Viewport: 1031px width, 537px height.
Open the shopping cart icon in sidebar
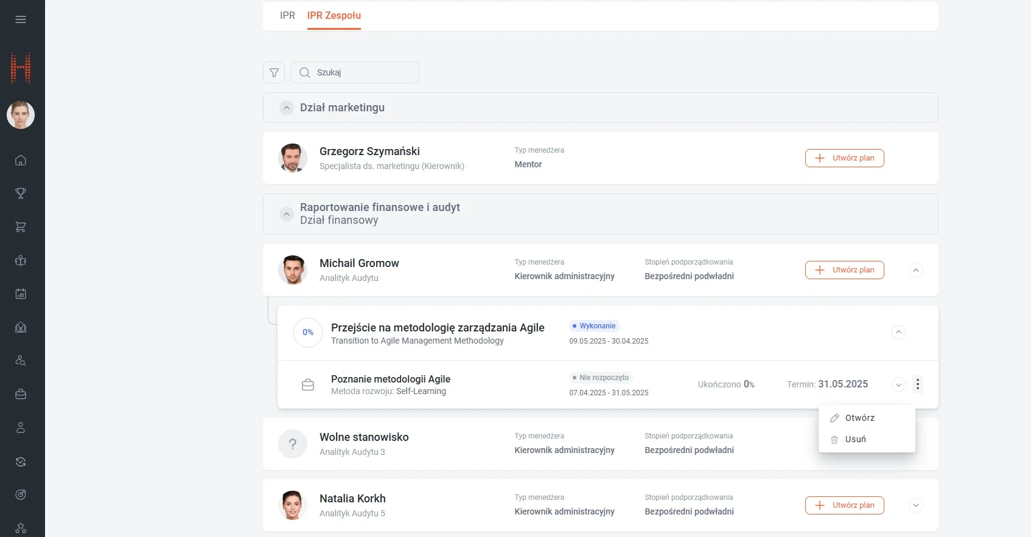pos(21,227)
